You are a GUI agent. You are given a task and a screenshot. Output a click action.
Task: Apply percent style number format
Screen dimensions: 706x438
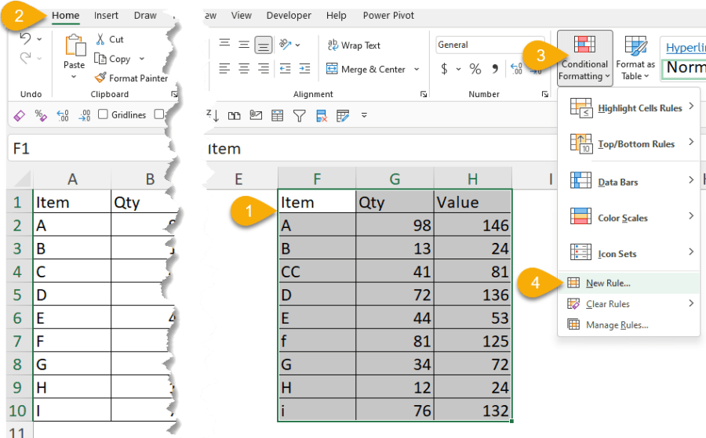[x=475, y=69]
